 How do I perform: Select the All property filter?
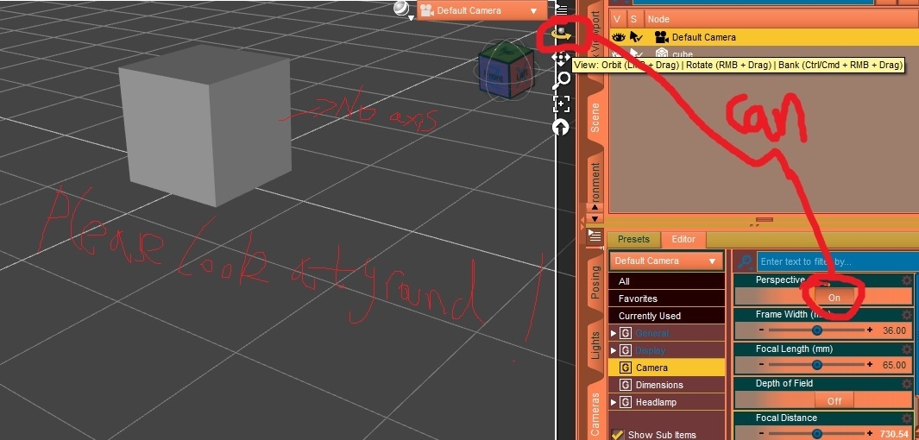[666, 281]
